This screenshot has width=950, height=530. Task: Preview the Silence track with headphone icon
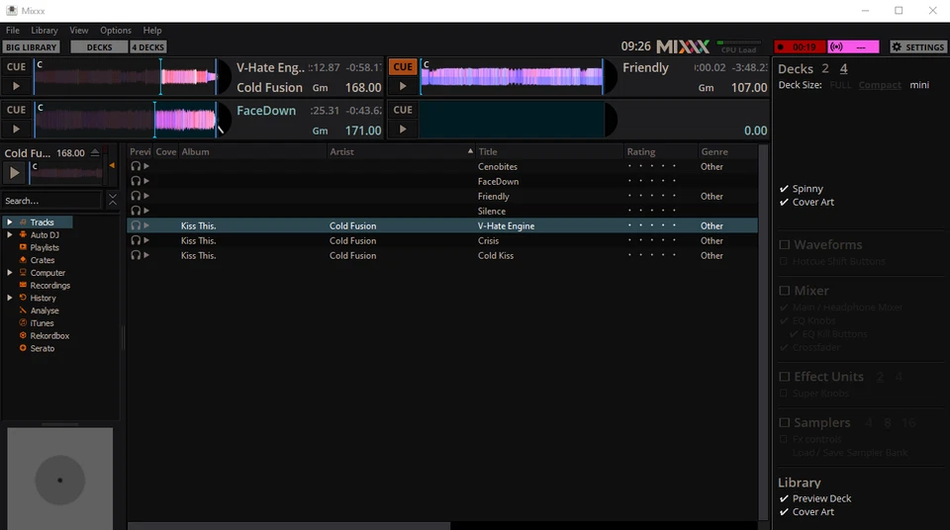coord(136,211)
